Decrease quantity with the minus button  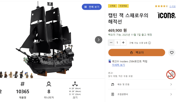111,42
